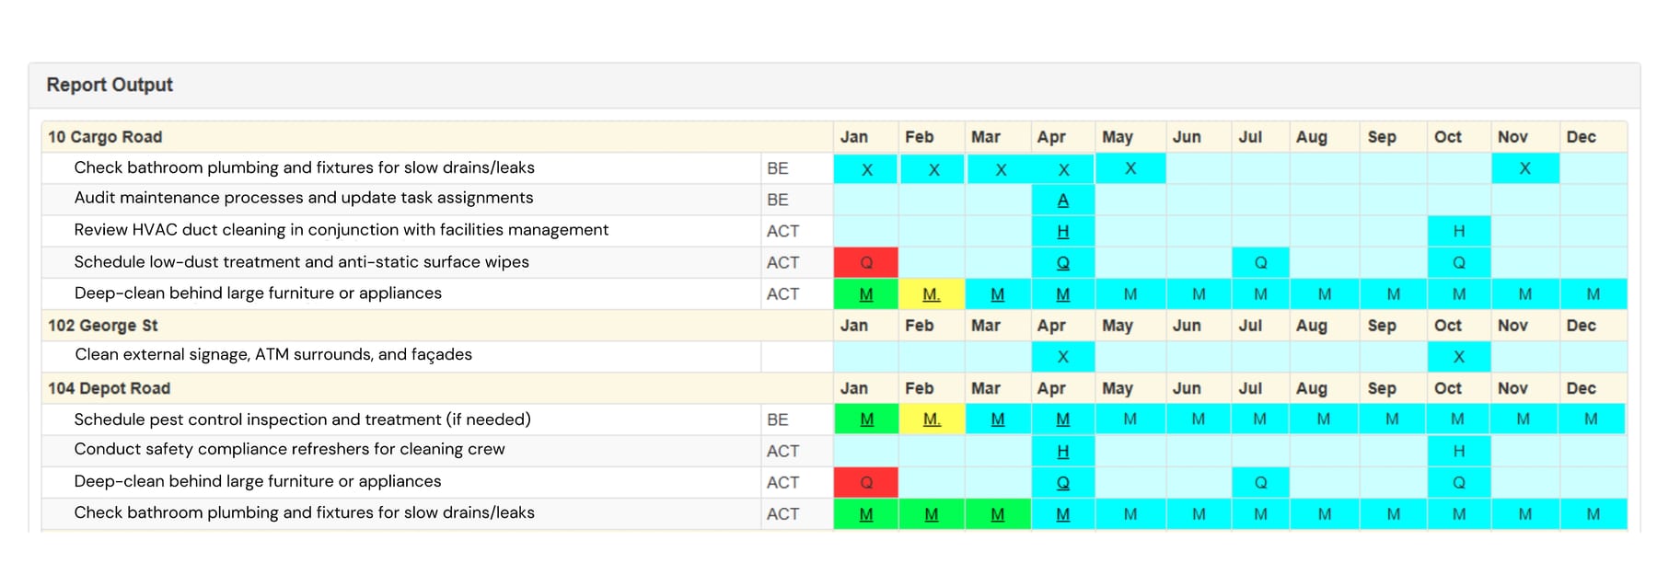This screenshot has height=586, width=1657.
Task: Click the December M cell for Deep-clean under 10 Cargo Road
Action: click(x=1593, y=294)
